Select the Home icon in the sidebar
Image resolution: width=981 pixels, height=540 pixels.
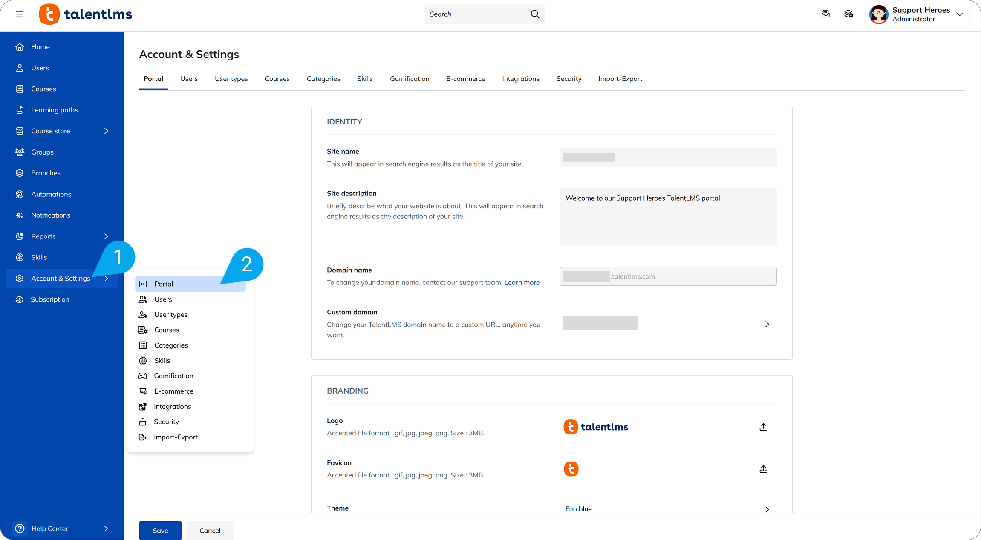point(20,46)
